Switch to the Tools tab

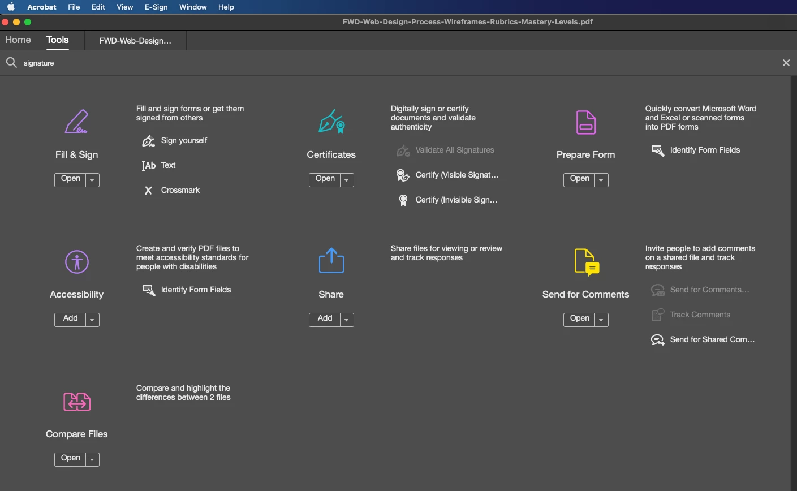(x=58, y=40)
